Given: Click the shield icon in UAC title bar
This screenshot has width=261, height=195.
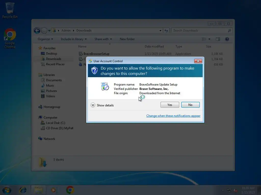Looking at the screenshot, I should coord(90,61).
